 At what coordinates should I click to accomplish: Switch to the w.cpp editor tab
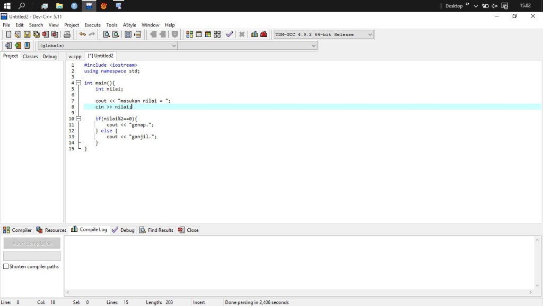coord(75,56)
